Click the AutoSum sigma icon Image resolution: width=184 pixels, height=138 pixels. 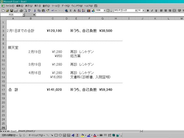click(71, 11)
